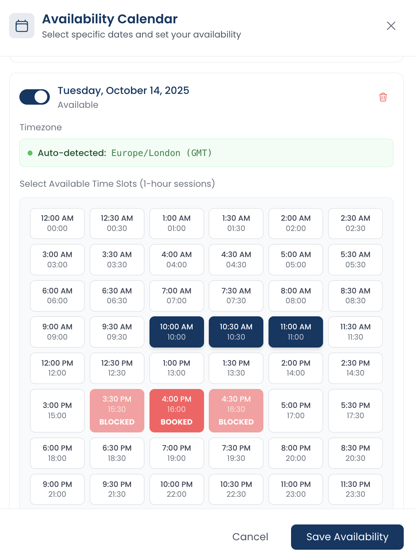
Task: Click the BLOCKED 4:30 PM slot
Action: tap(236, 410)
